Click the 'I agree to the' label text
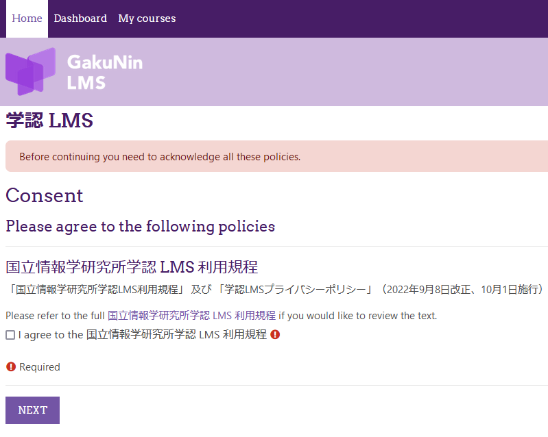Viewport: 548px width, 437px height. tap(143, 335)
